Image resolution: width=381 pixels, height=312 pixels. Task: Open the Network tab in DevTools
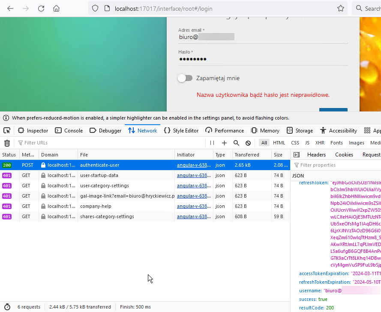point(142,131)
